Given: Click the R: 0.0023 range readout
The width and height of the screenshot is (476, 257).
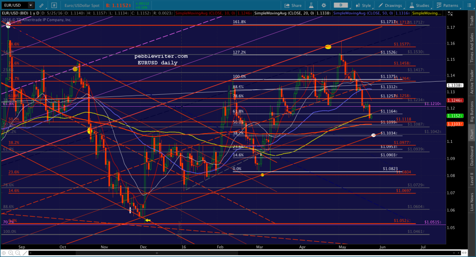Looking at the screenshot, I should click(163, 13).
